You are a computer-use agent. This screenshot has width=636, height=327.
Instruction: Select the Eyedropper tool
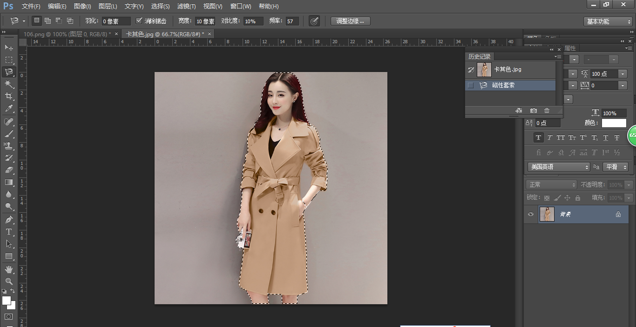(9, 109)
